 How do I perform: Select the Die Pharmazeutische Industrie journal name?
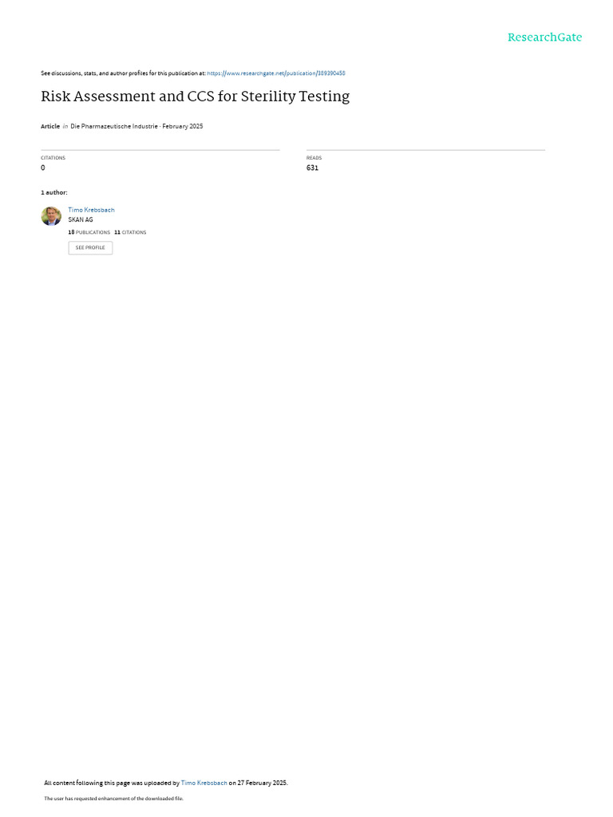point(114,126)
